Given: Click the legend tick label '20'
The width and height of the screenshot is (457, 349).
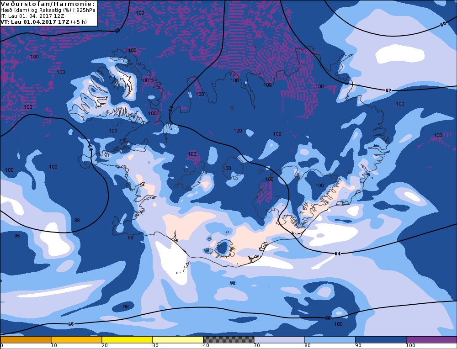Looking at the screenshot, I should [x=105, y=346].
